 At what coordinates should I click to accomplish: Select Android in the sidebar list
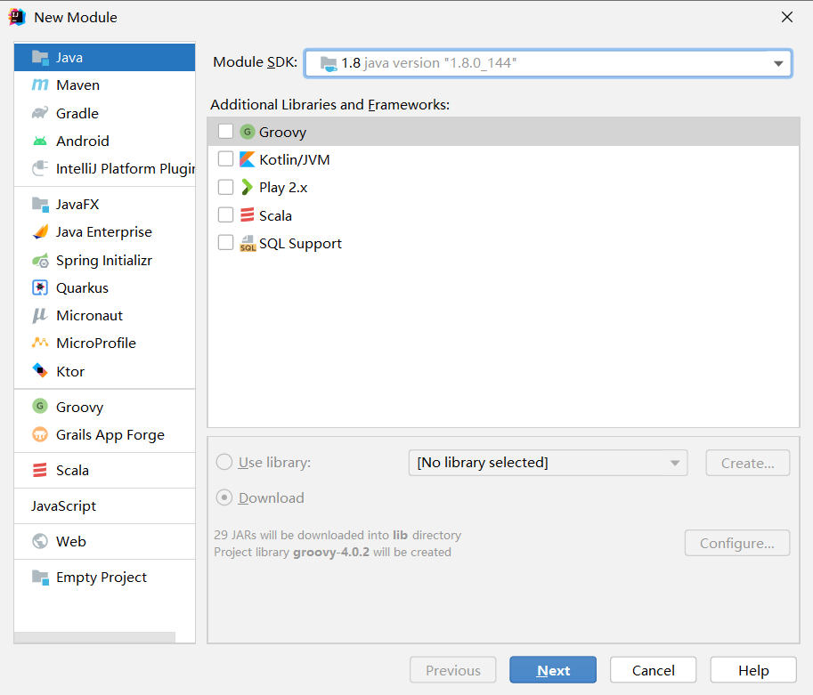[105, 141]
